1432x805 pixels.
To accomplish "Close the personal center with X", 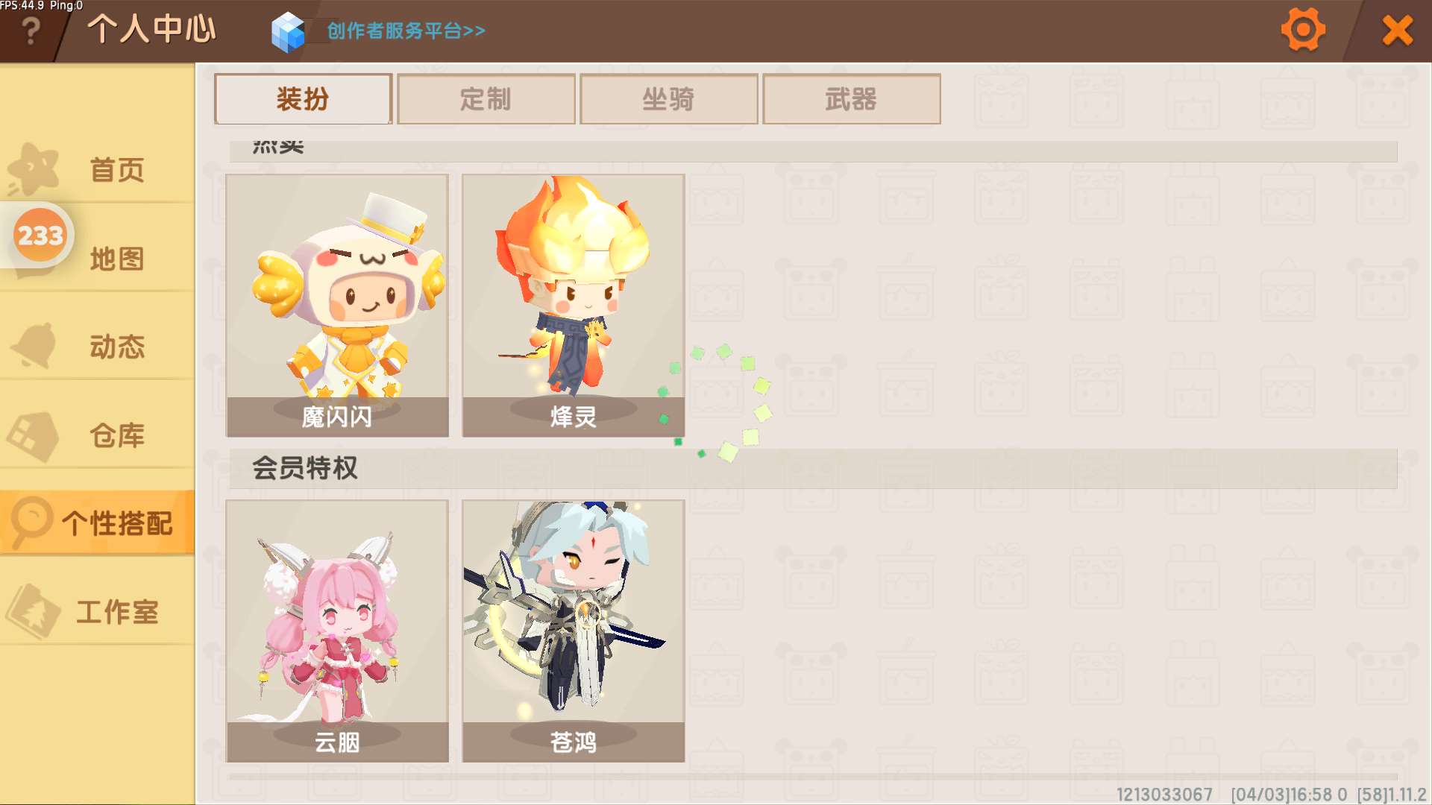I will (x=1397, y=31).
